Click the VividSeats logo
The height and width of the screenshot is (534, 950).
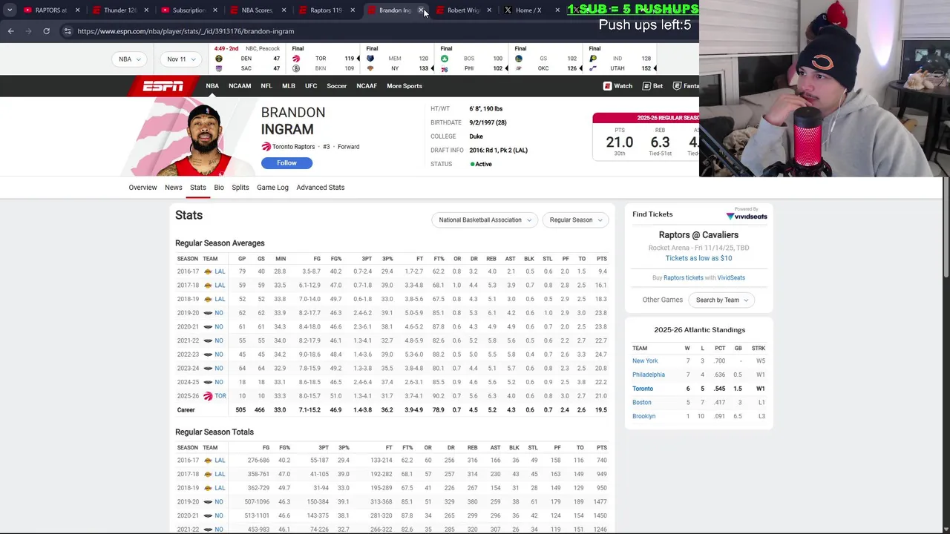(x=747, y=216)
